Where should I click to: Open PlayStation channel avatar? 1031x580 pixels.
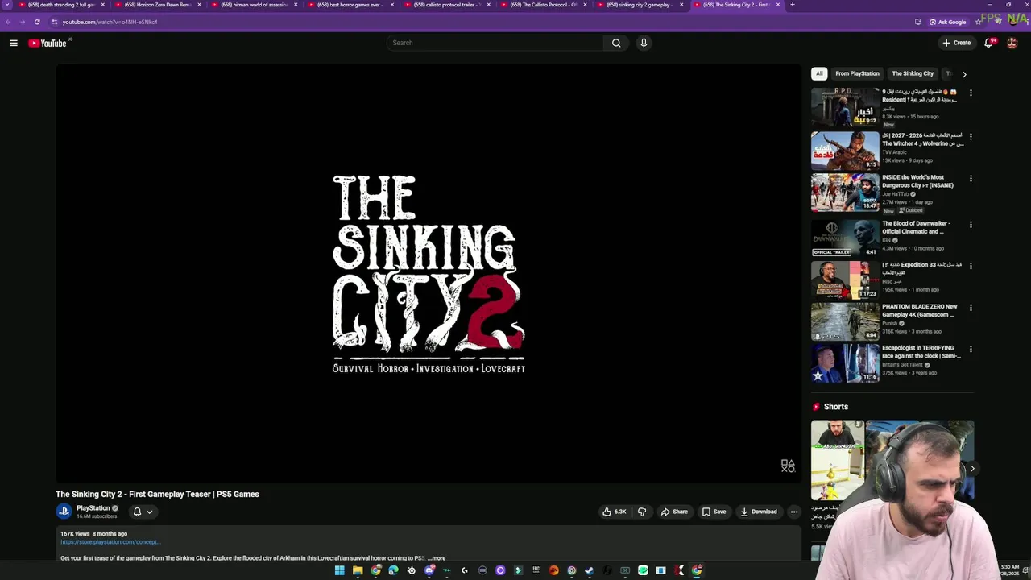coord(64,511)
